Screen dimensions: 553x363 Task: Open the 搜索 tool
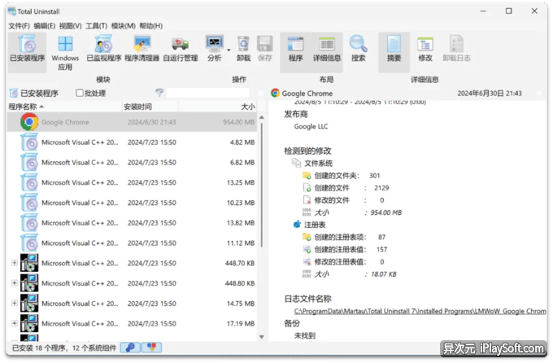pyautogui.click(x=359, y=49)
